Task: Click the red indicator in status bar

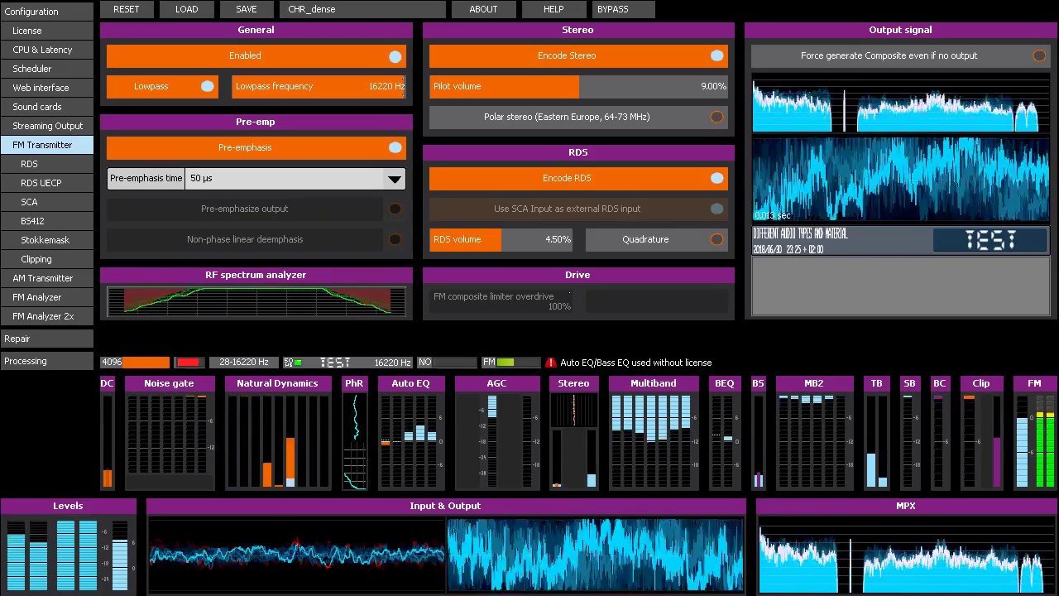Action: click(x=189, y=363)
